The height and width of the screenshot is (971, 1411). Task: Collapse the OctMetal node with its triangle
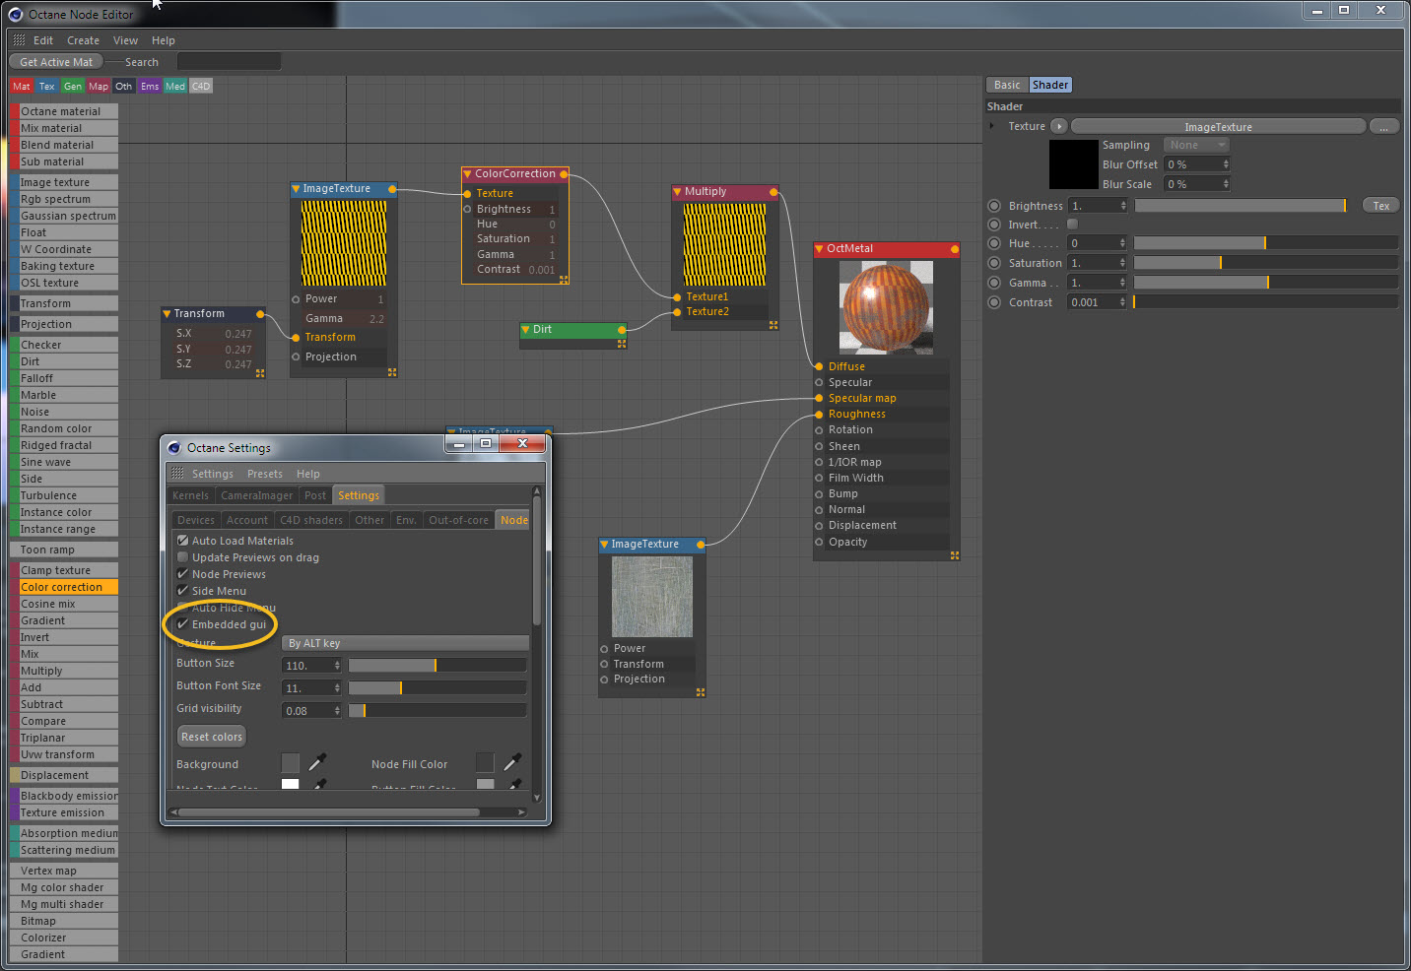[x=819, y=249]
